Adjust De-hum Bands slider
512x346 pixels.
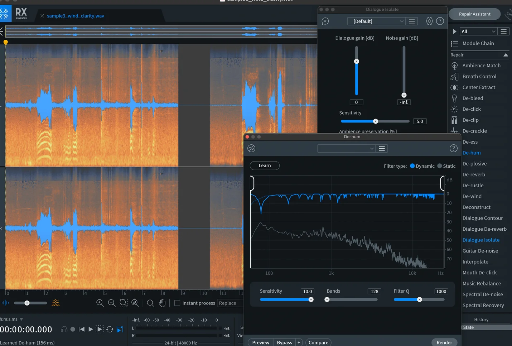point(327,299)
